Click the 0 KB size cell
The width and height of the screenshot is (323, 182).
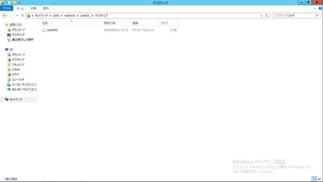[173, 30]
